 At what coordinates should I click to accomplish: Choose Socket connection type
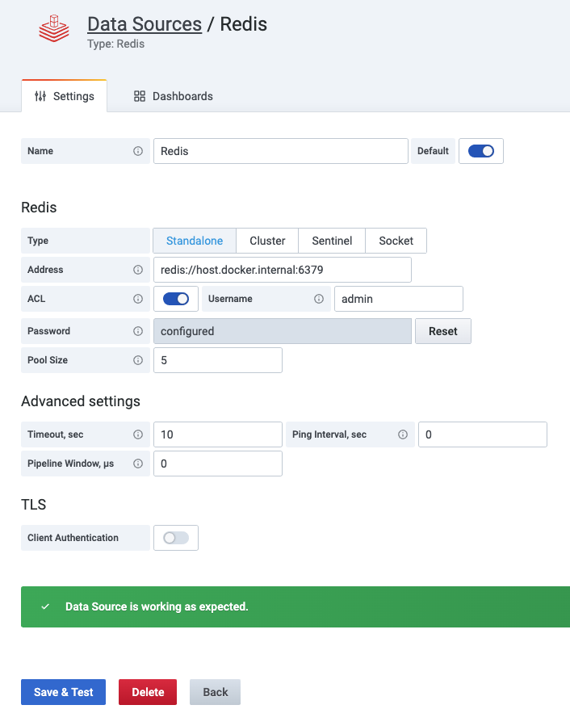pos(396,241)
